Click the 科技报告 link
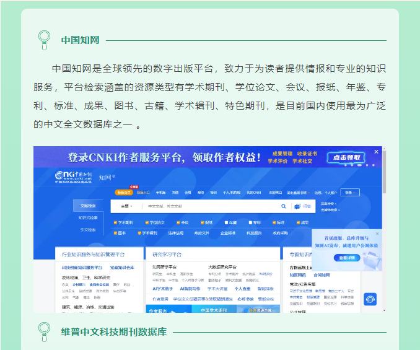Image resolution: width=420 pixels, height=350 pixels. tap(254, 233)
